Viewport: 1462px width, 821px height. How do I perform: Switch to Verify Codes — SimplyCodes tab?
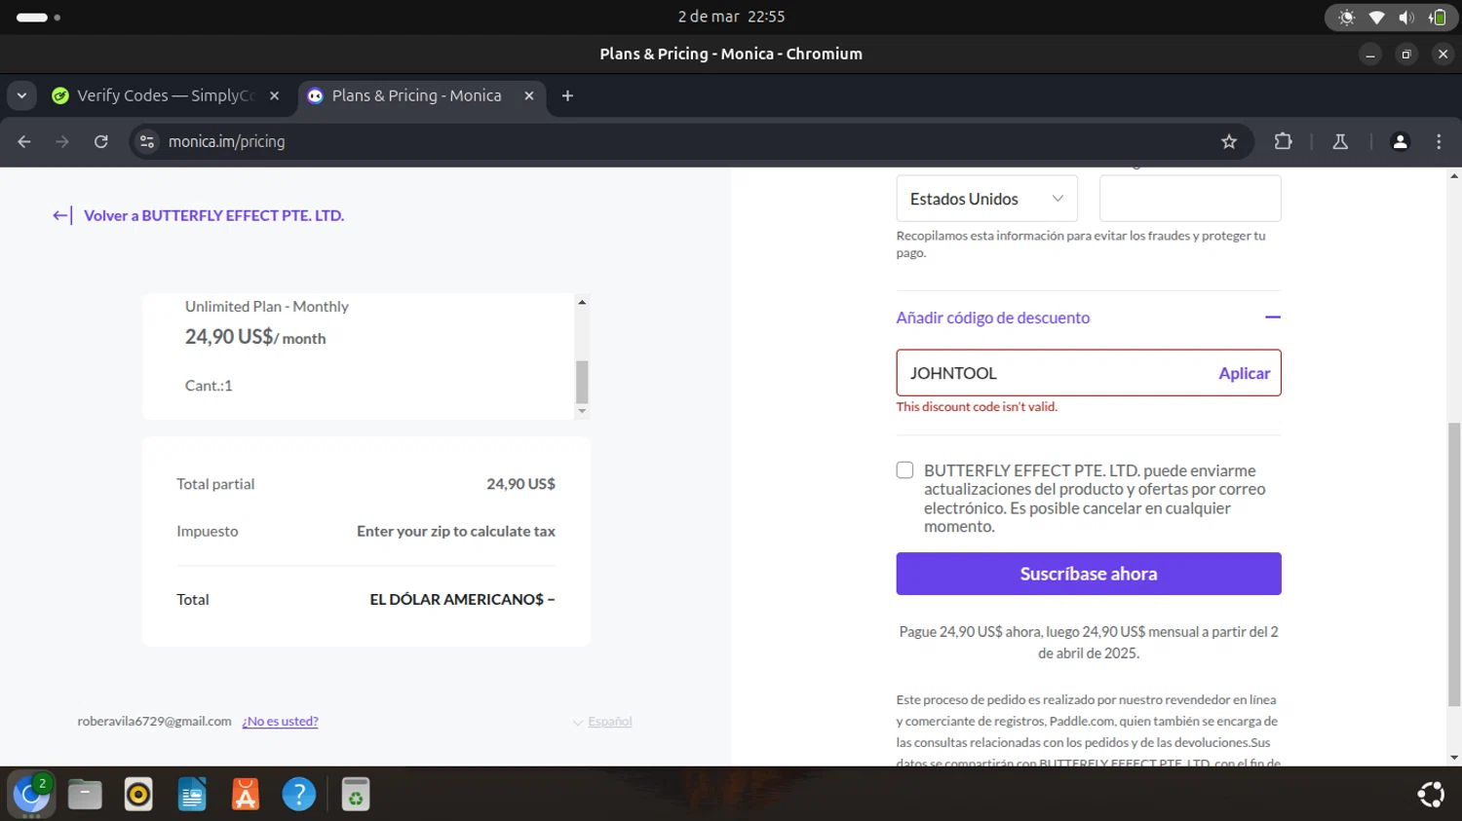166,95
